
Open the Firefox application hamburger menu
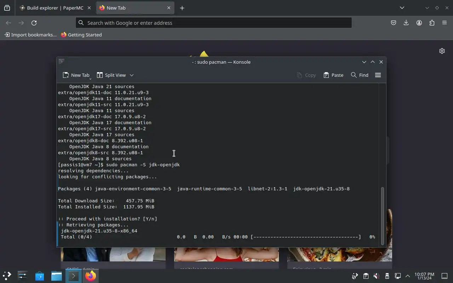(x=445, y=23)
